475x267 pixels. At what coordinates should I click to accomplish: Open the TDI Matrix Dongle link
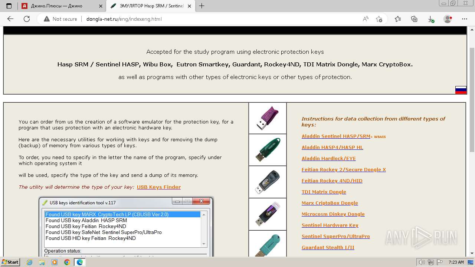click(x=324, y=192)
